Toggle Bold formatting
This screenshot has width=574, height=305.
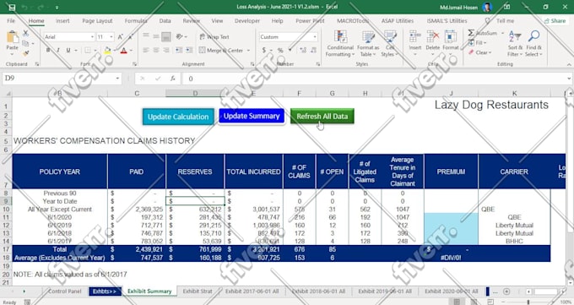tap(48, 50)
